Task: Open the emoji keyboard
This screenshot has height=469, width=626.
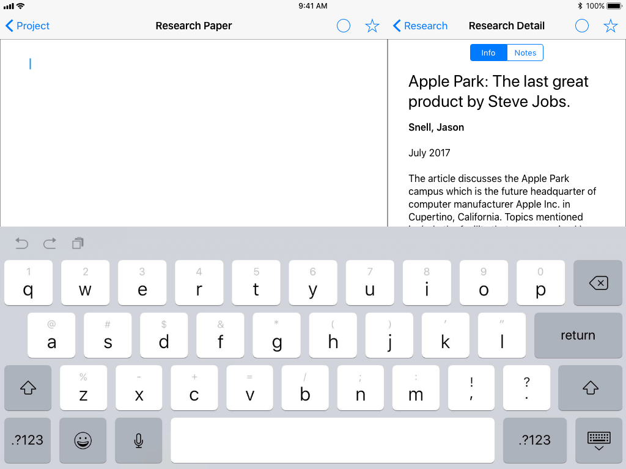Action: [x=83, y=440]
